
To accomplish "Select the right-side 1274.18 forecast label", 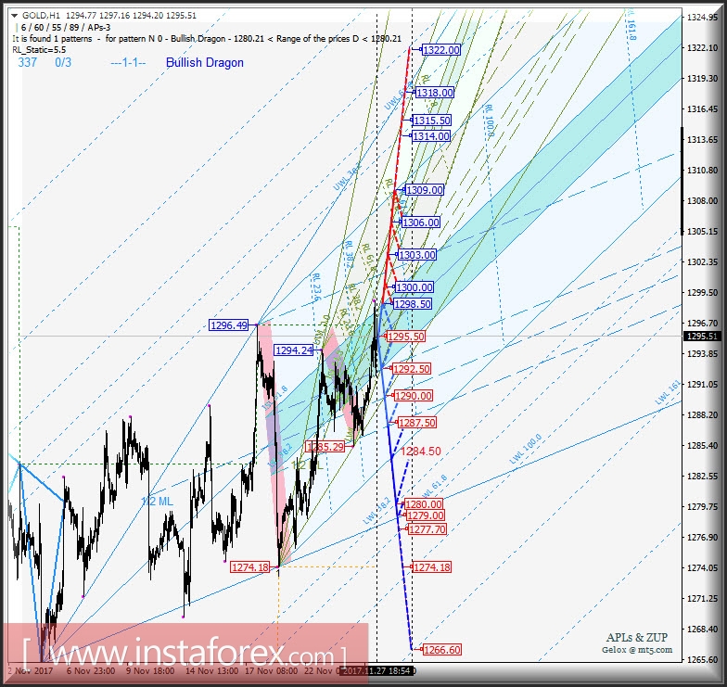I will (x=432, y=567).
